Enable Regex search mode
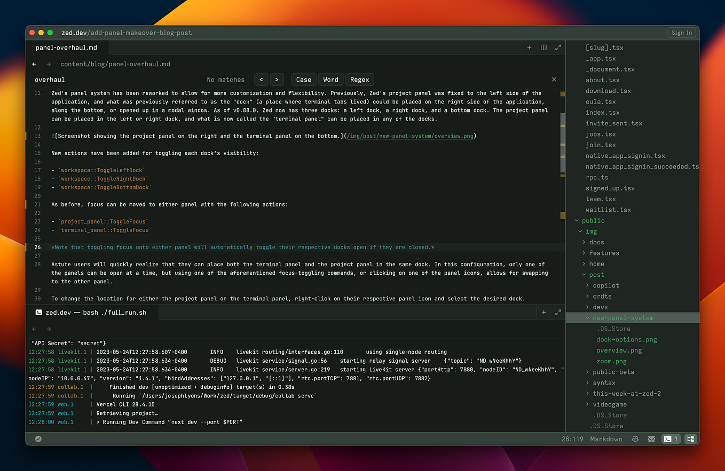725x471 pixels. (x=359, y=79)
